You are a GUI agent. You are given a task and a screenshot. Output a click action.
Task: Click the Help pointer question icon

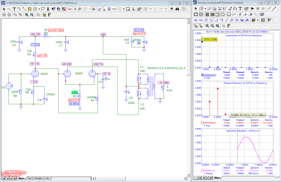53,9
